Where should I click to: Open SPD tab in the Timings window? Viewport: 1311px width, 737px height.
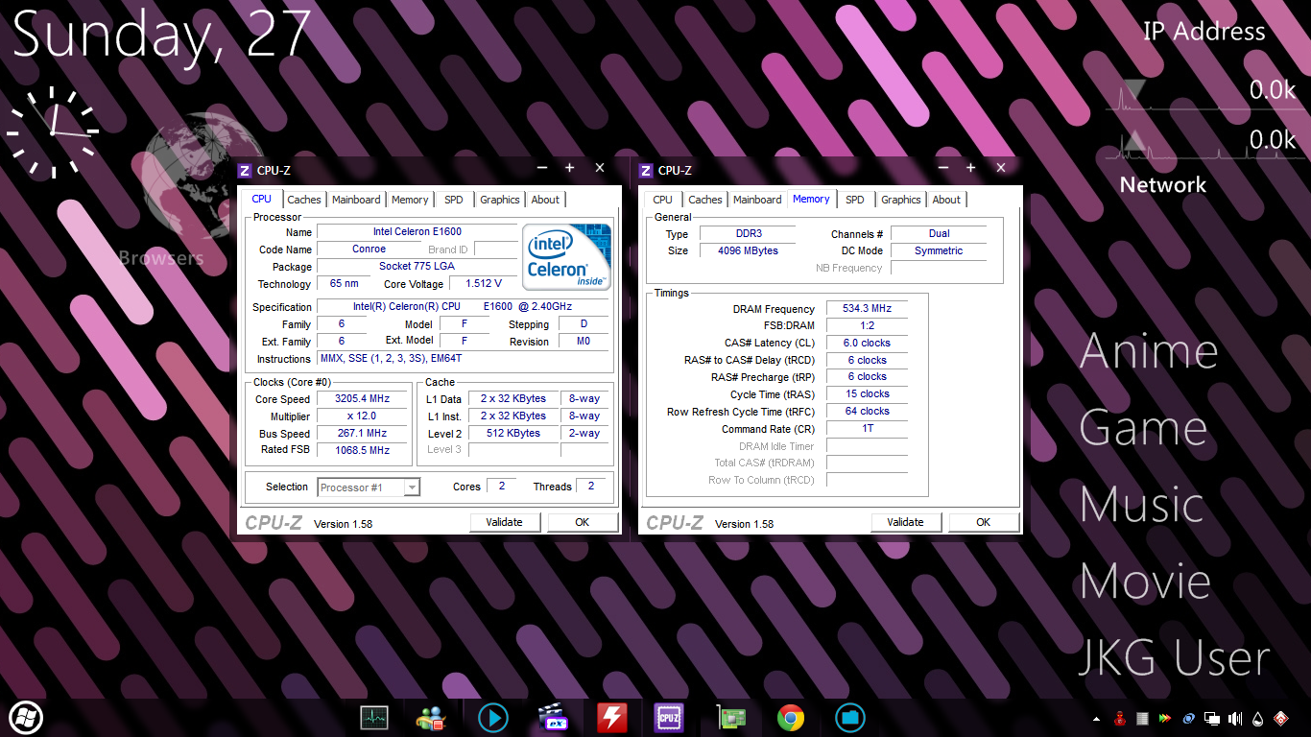pyautogui.click(x=855, y=200)
